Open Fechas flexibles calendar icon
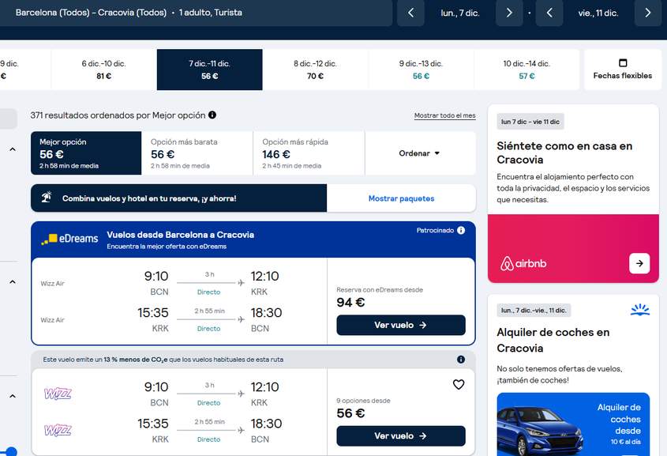Image resolution: width=667 pixels, height=456 pixels. click(623, 62)
